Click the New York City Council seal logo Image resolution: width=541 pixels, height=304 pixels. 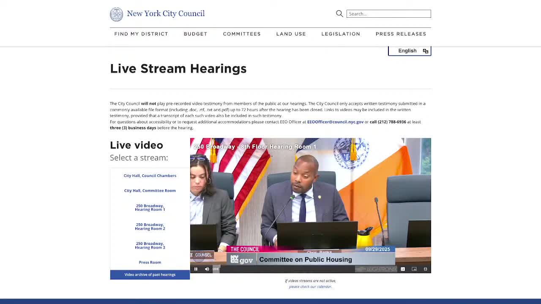coord(117,14)
